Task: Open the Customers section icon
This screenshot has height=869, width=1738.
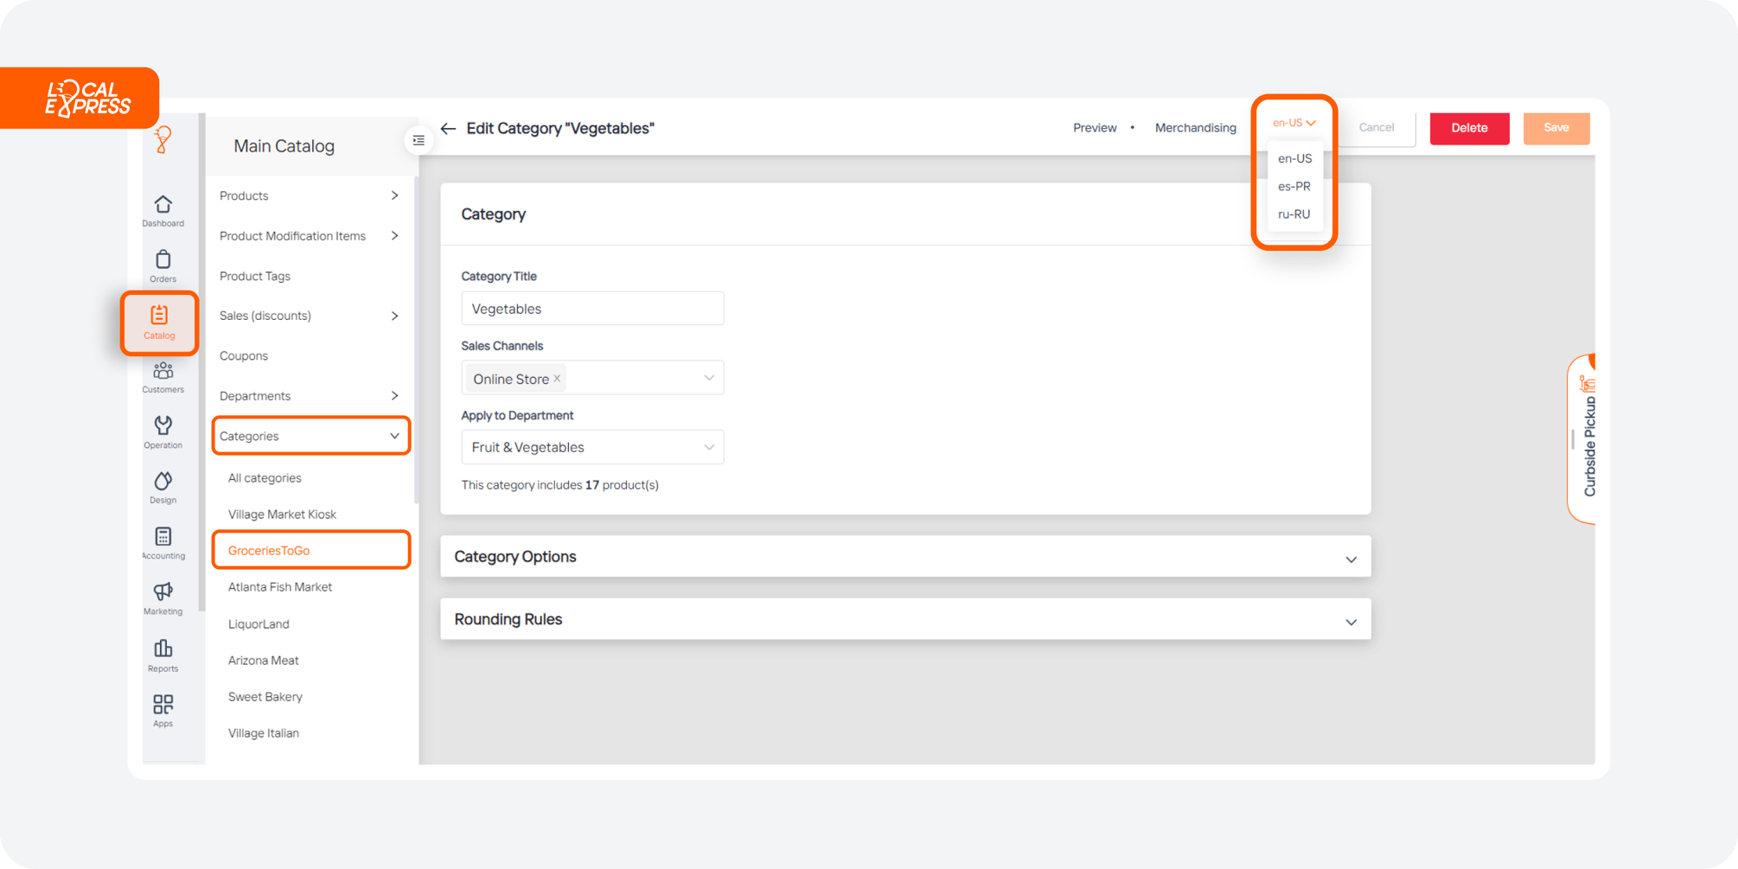Action: (163, 377)
